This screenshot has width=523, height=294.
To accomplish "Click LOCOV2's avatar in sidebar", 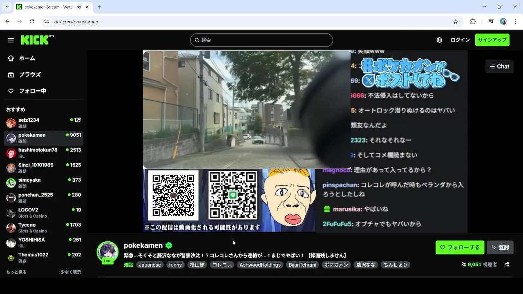I will pyautogui.click(x=11, y=213).
